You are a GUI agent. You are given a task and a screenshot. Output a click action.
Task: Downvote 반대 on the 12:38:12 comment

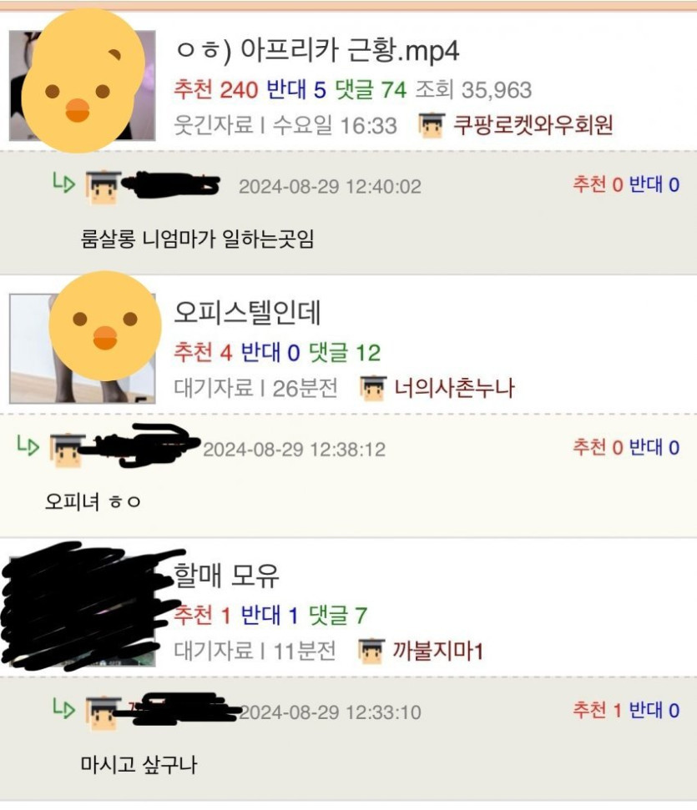pyautogui.click(x=654, y=447)
